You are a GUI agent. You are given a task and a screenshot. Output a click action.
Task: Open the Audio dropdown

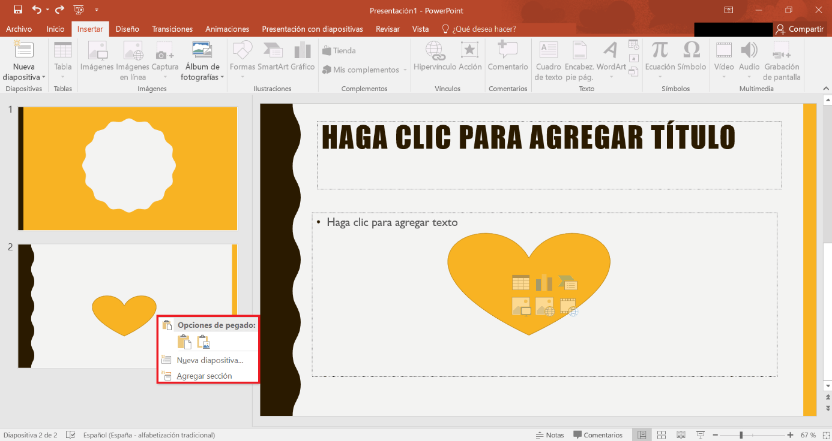point(749,77)
